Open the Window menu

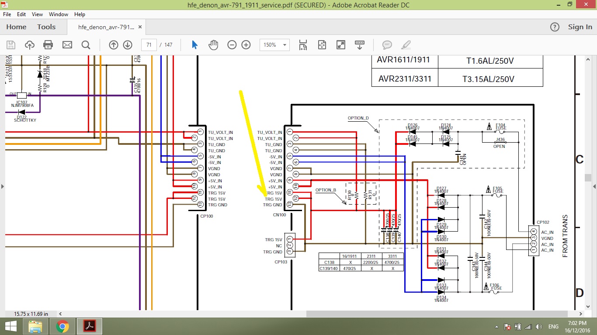click(x=58, y=14)
